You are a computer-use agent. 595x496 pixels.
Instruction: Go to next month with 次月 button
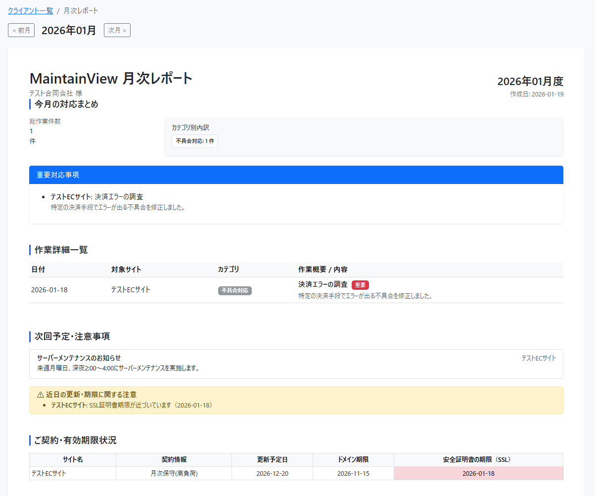[x=117, y=30]
